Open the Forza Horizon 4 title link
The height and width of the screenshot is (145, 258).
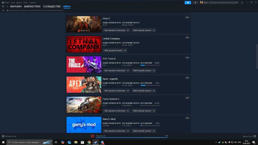(111, 99)
